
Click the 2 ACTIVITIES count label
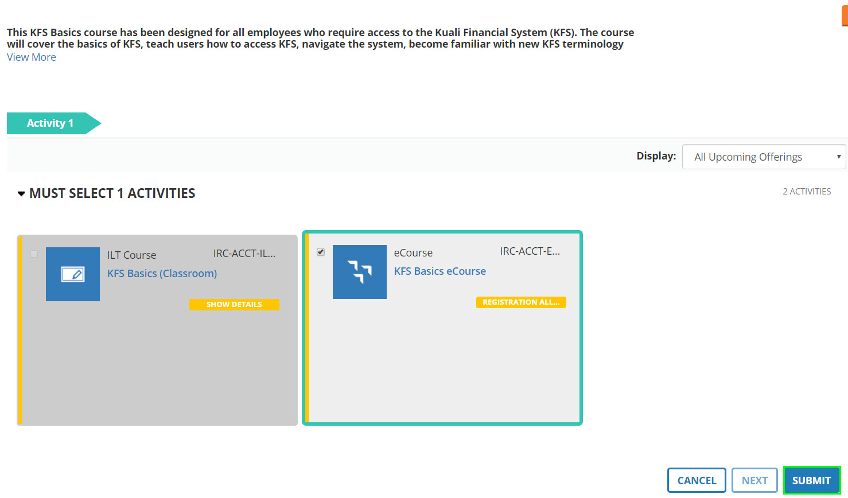click(x=807, y=192)
